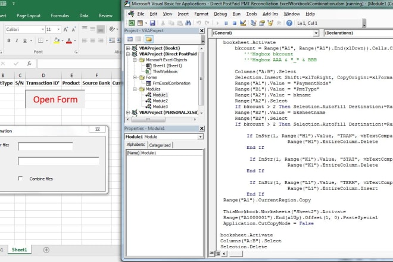Open the Calibri font name dropdown
This screenshot has height=262, width=393.
pyautogui.click(x=43, y=29)
